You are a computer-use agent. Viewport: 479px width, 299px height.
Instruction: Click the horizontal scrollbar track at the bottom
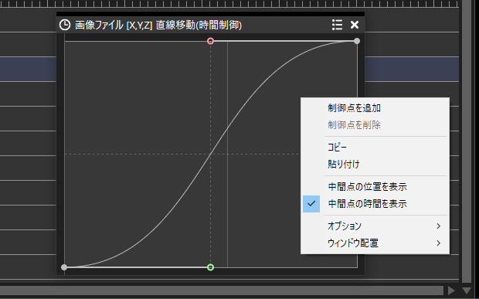tap(222, 291)
